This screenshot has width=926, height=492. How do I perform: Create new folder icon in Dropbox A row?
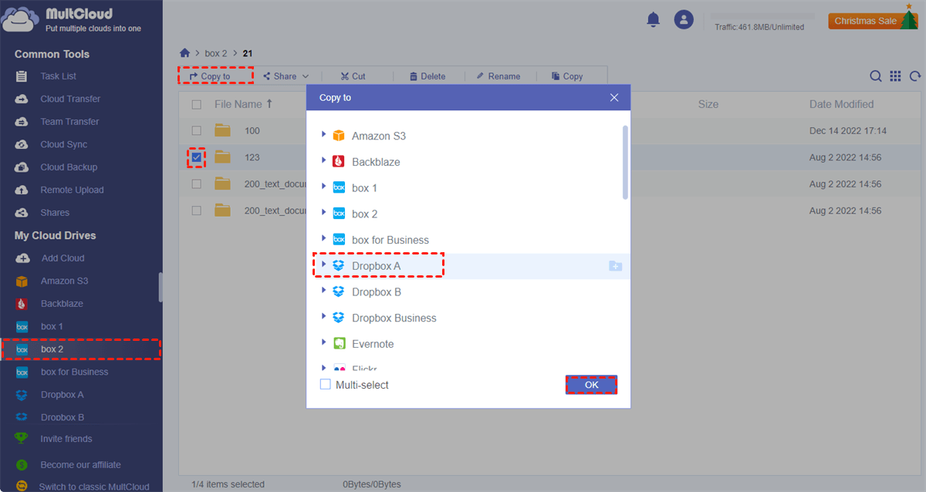(x=615, y=266)
